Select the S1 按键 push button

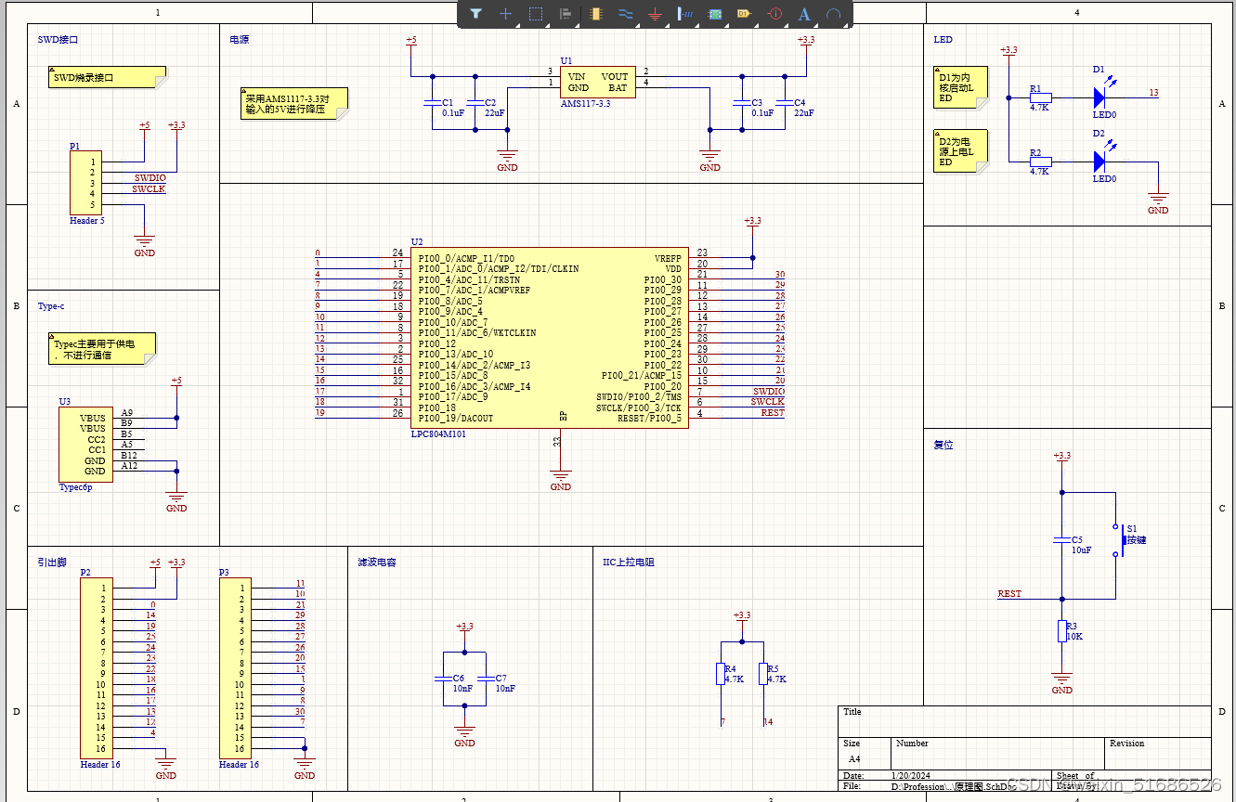click(x=1122, y=539)
